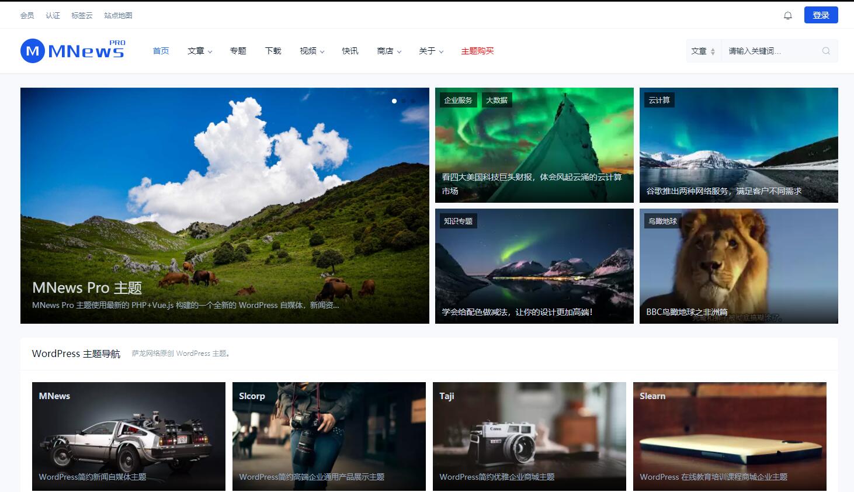Open the 文章 search type dropdown
Screen dimensions: 854x492
tap(703, 51)
